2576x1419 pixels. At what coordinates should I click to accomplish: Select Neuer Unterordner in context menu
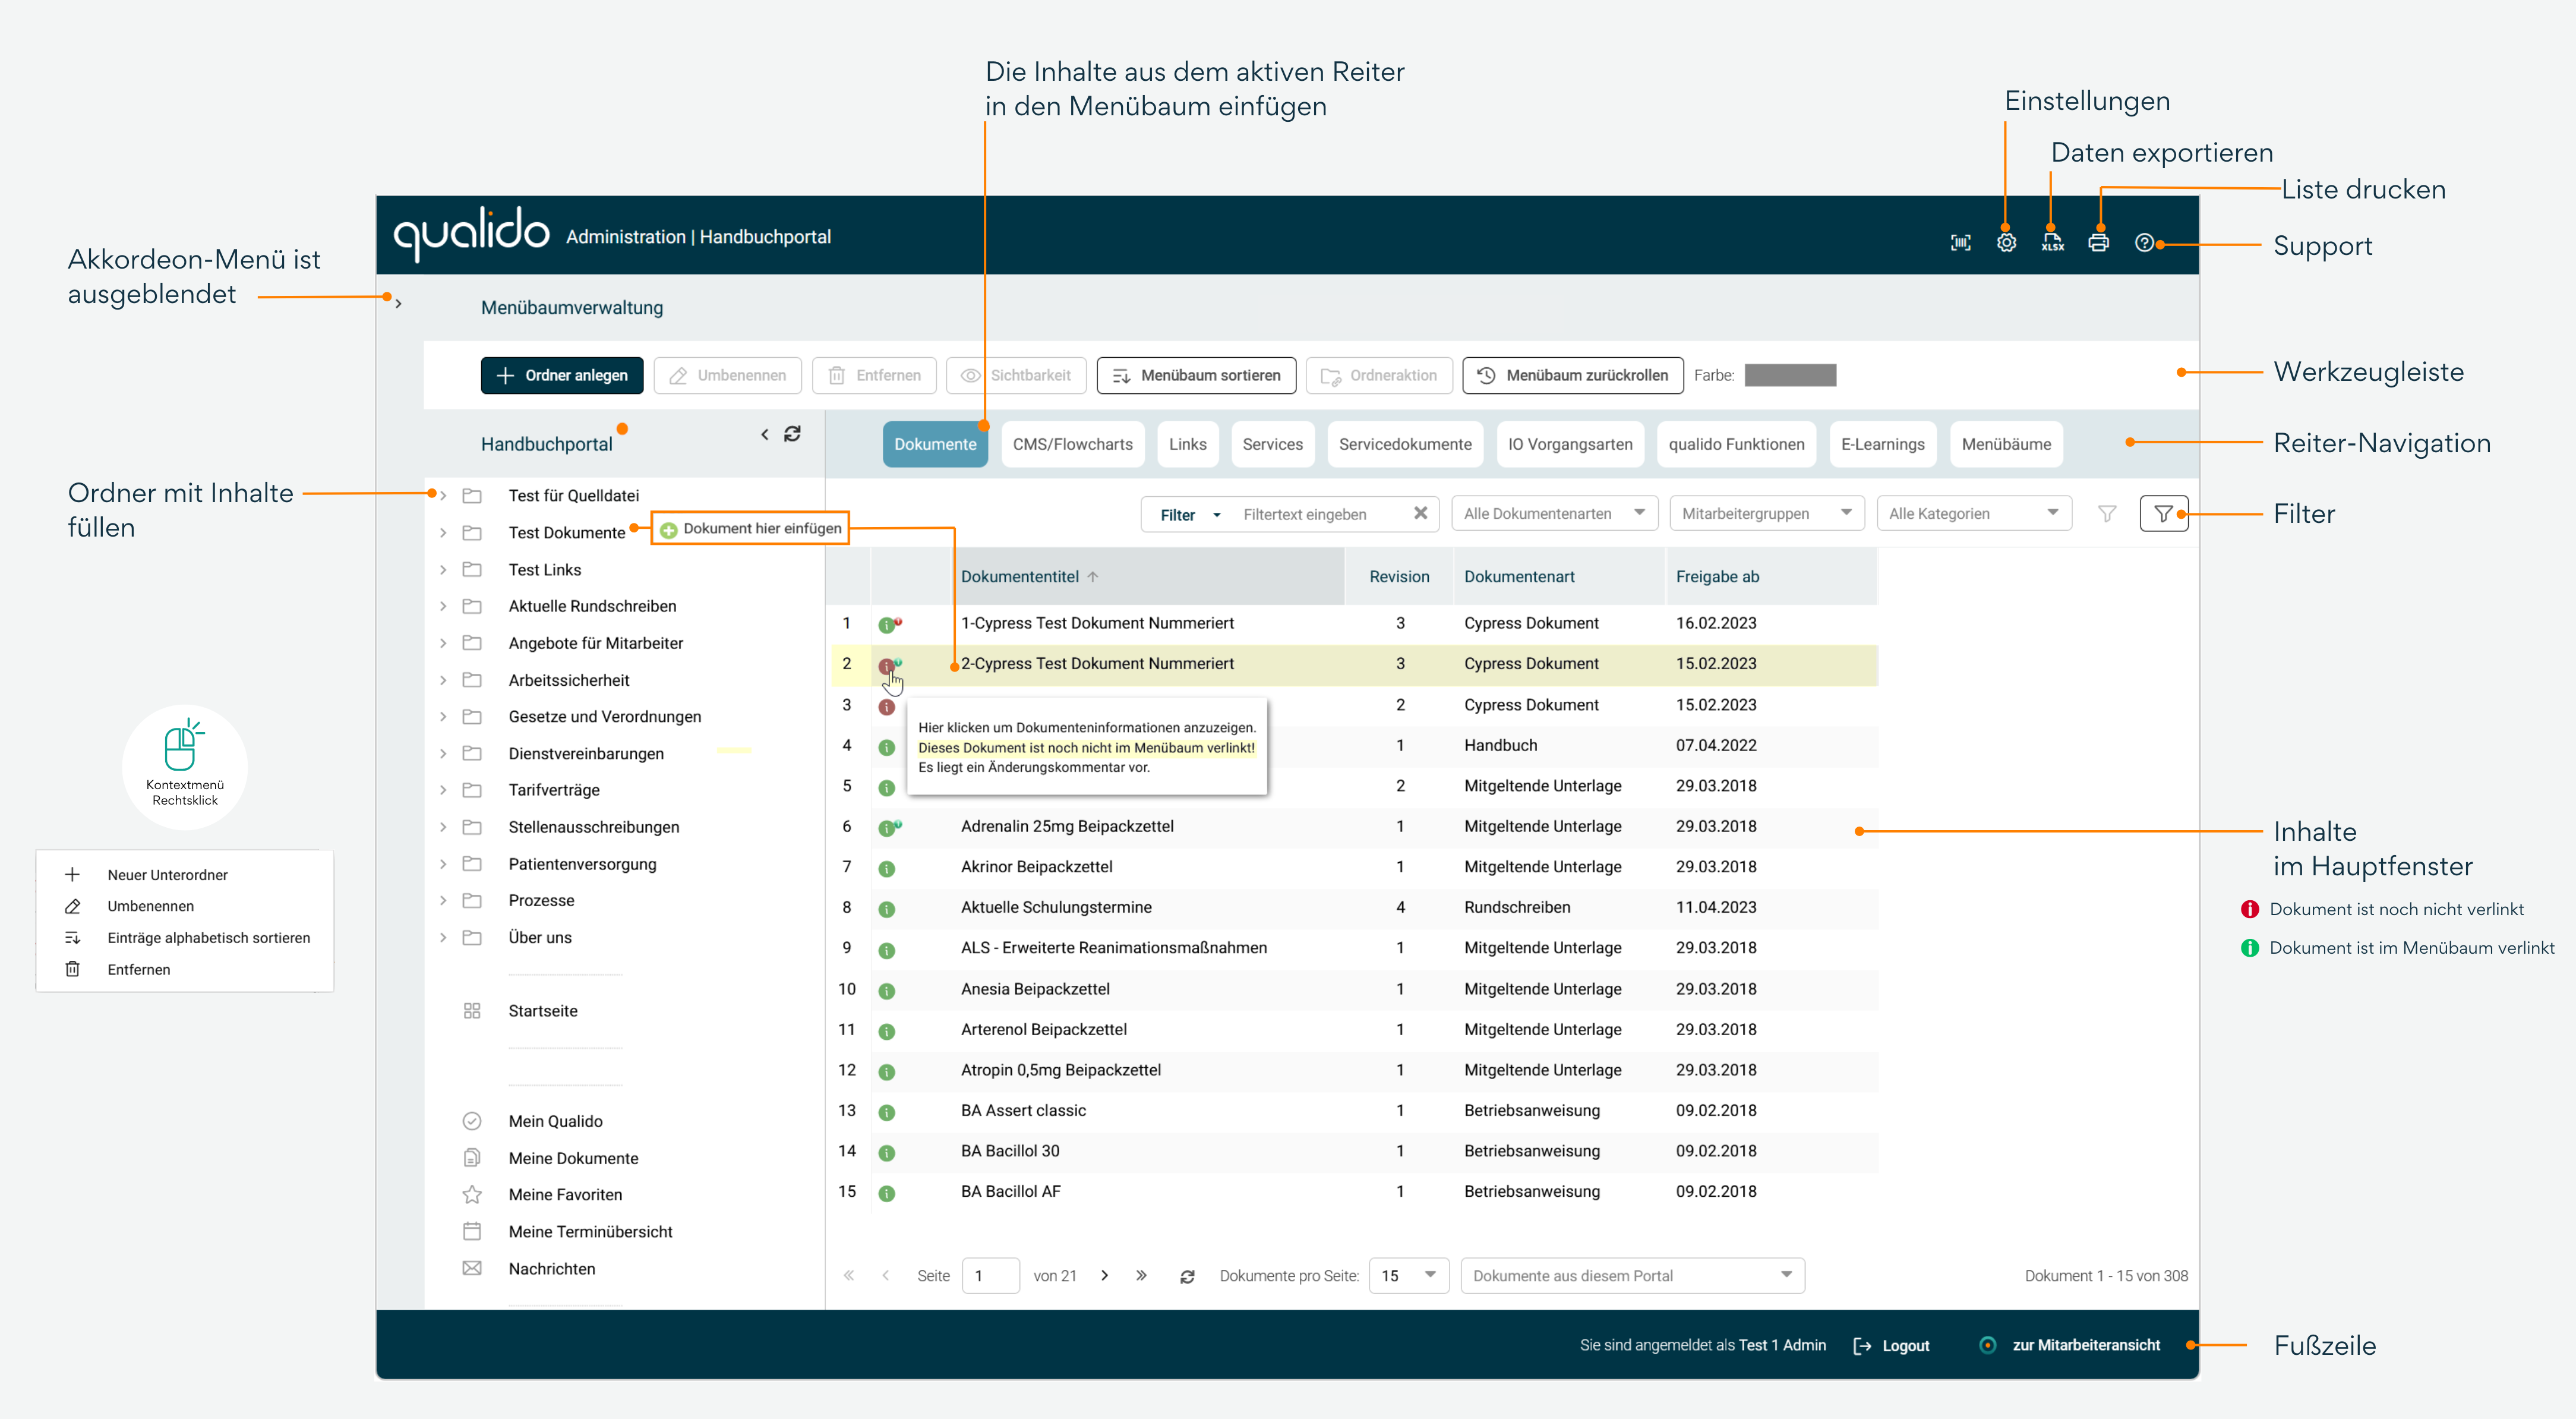tap(167, 875)
